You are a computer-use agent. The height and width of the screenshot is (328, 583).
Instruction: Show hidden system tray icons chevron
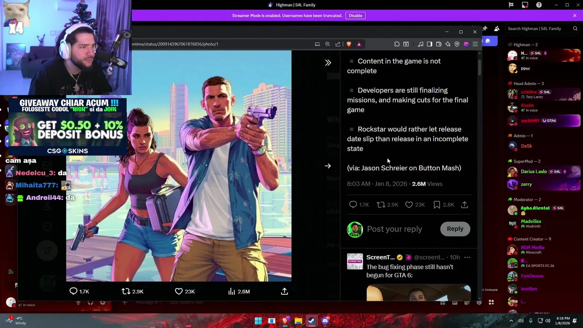click(511, 321)
